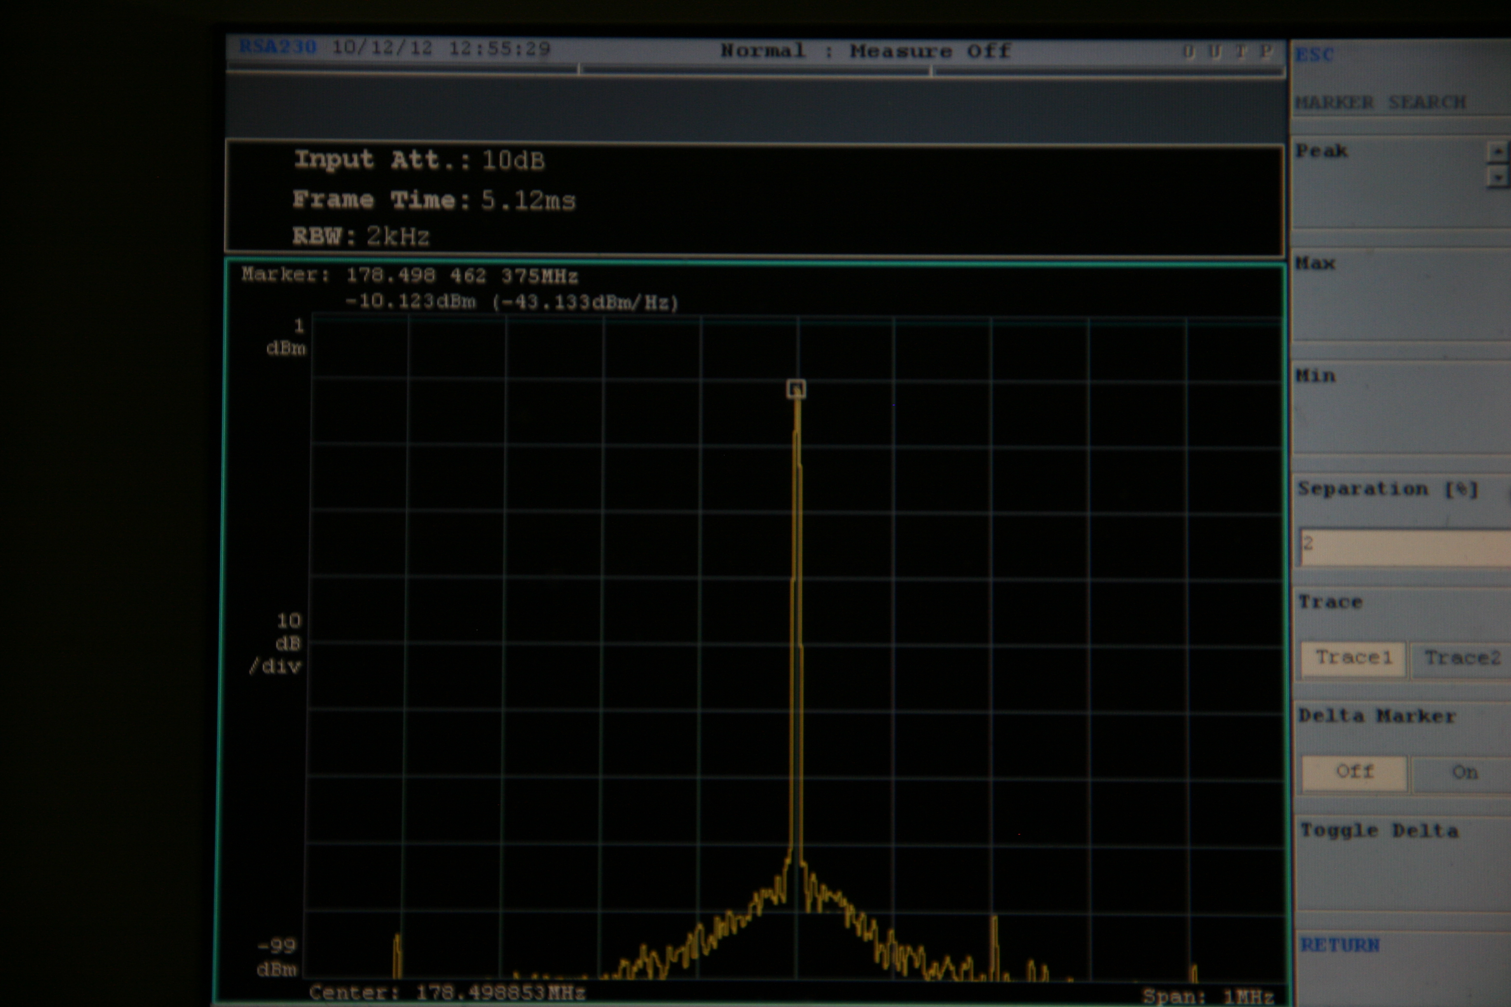This screenshot has width=1511, height=1007.
Task: Step Peak search down arrow
Action: (x=1497, y=177)
